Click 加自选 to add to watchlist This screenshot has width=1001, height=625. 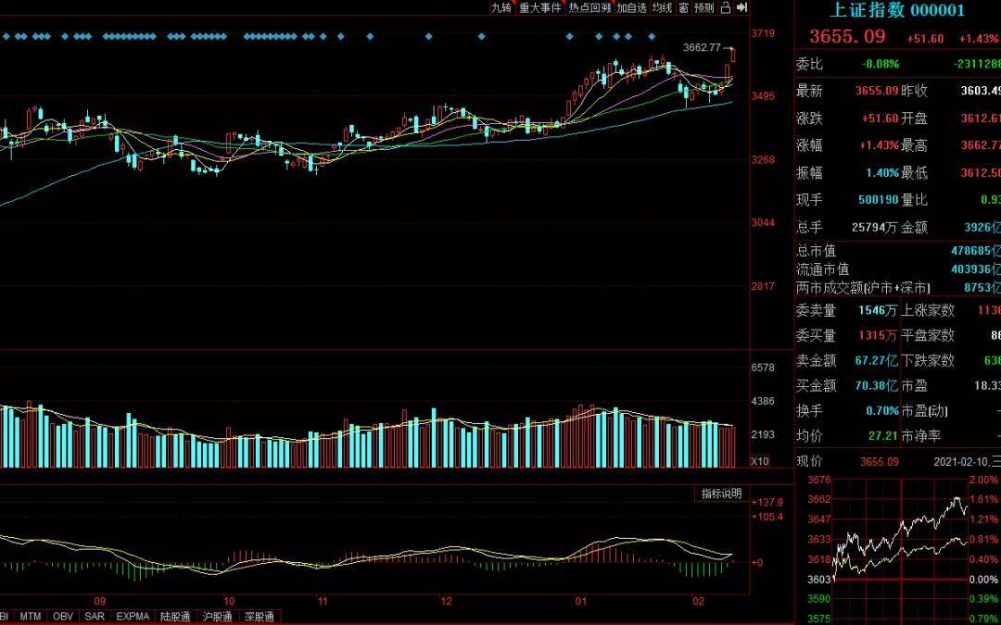coord(631,7)
